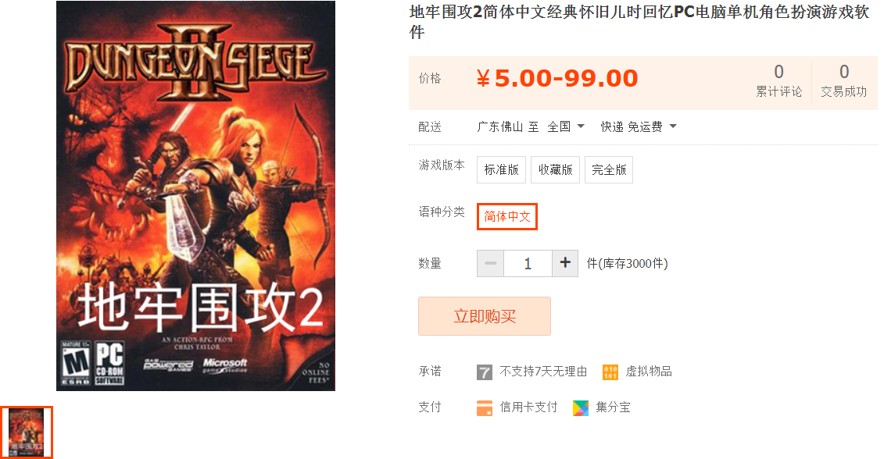This screenshot has width=884, height=459.
Task: Click the credit card payment icon
Action: (485, 407)
